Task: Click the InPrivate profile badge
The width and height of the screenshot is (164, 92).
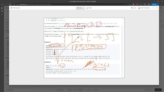Action: [x=155, y=4]
